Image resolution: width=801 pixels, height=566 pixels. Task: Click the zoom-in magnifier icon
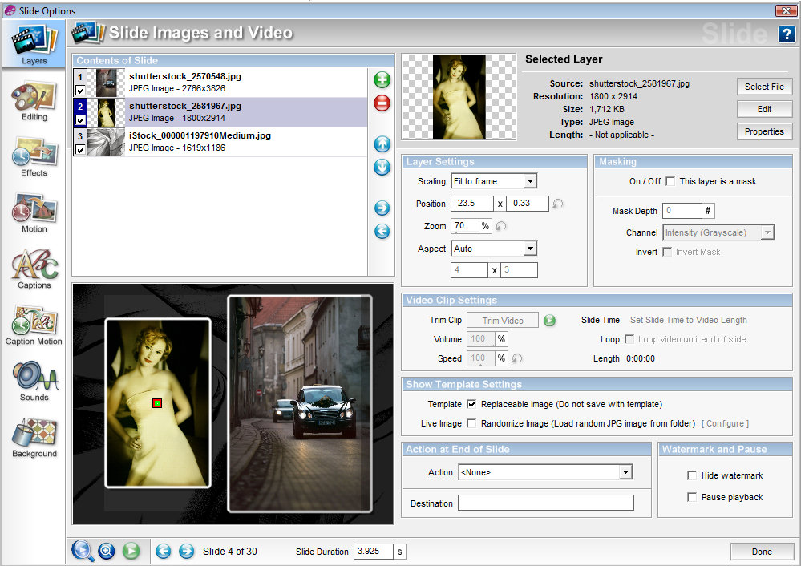pos(107,551)
